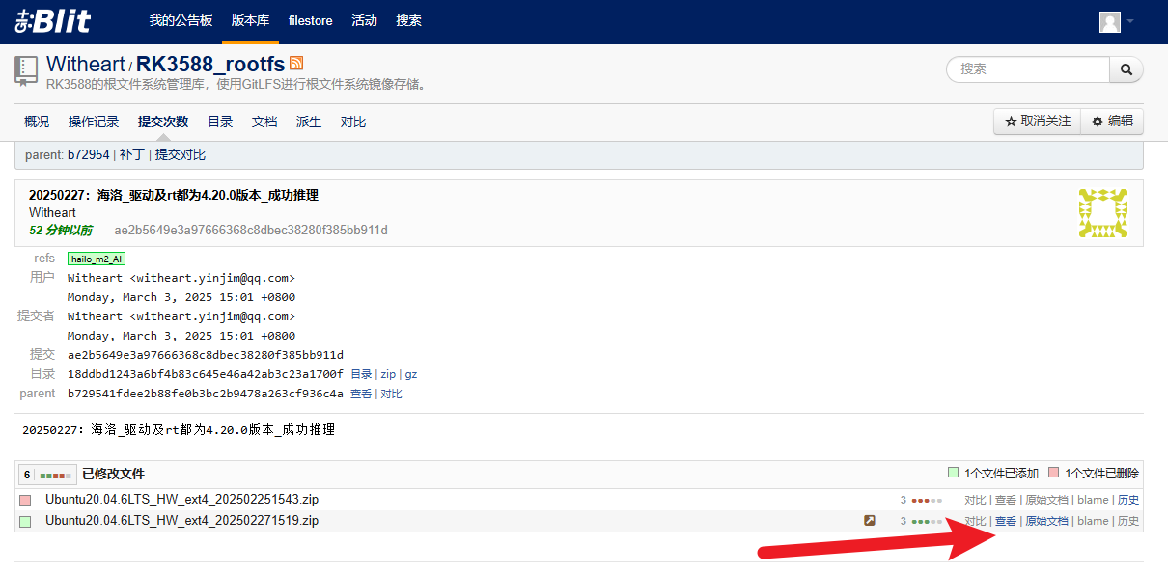
Task: Click the deleted-file red square for 202502251543.zip
Action: (x=25, y=501)
